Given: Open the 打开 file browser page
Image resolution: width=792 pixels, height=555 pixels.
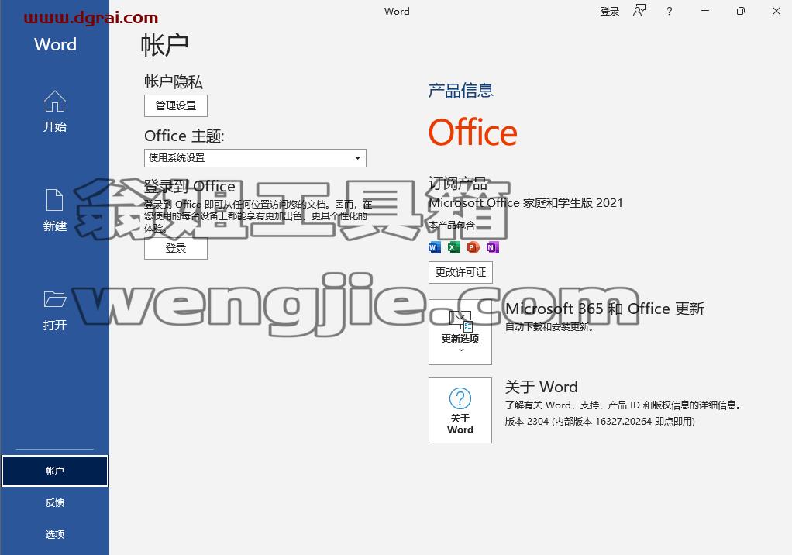Looking at the screenshot, I should (x=54, y=310).
